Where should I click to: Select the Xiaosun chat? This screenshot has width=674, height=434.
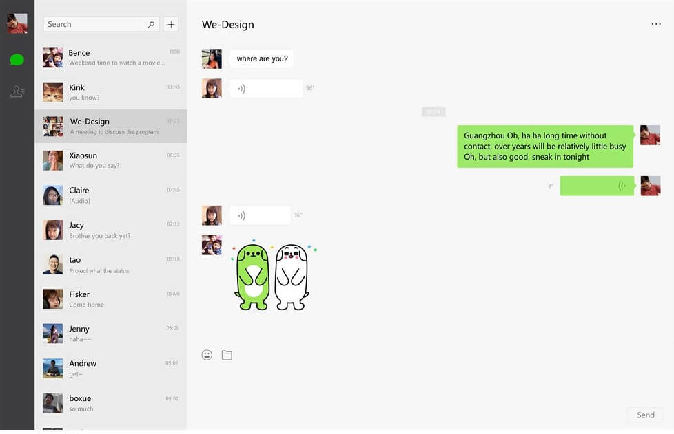[111, 160]
